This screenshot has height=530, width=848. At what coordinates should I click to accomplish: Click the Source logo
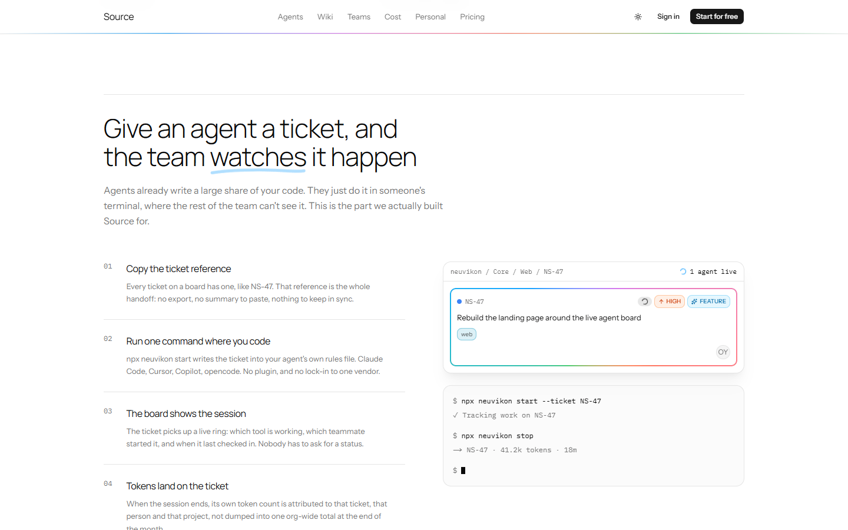click(118, 16)
